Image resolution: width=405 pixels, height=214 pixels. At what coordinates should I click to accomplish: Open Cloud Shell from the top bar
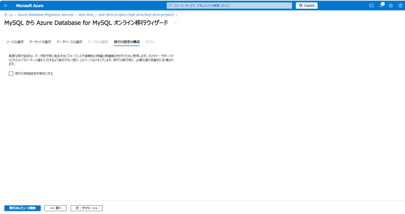(372, 5)
